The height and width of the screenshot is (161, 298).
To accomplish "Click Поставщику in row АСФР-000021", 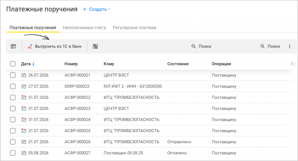I will (x=224, y=75).
